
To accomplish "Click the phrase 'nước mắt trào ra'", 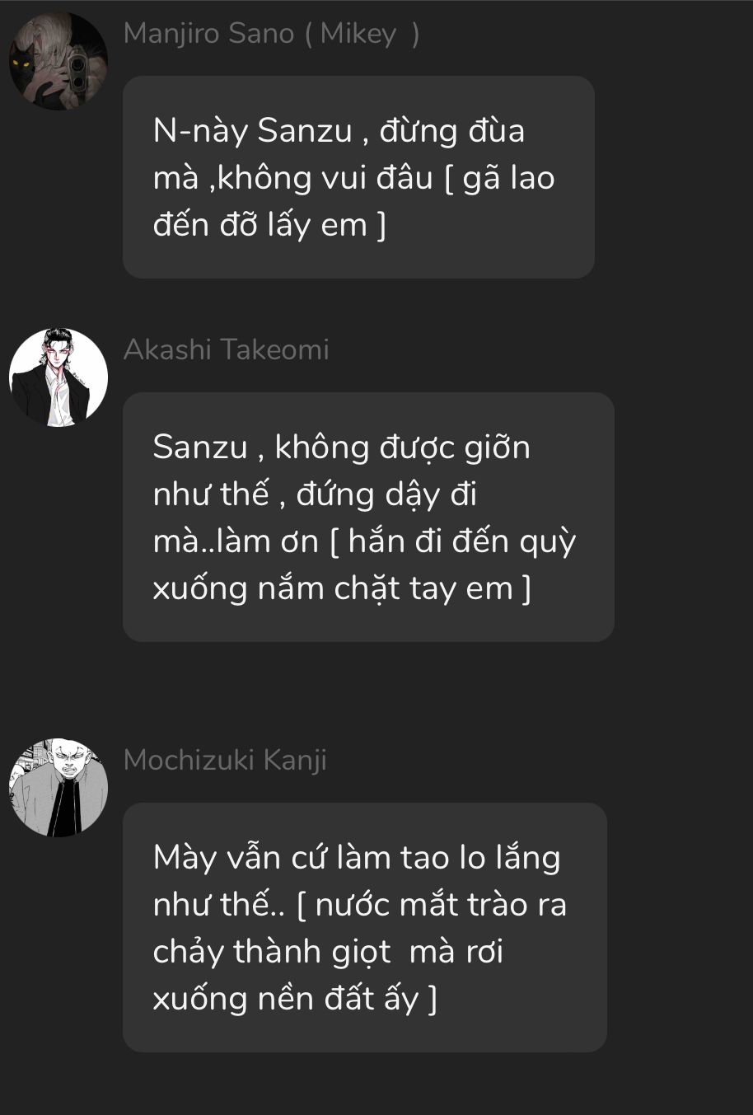I will pos(442,905).
